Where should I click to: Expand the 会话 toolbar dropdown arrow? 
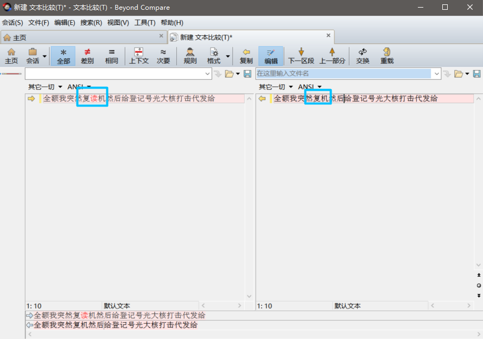click(45, 56)
